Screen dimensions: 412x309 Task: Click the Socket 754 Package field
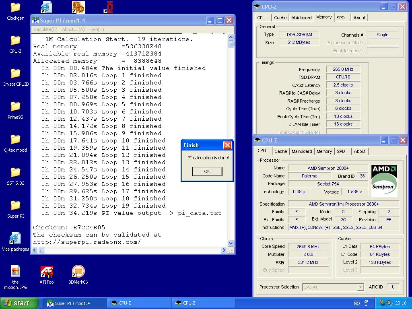click(328, 184)
